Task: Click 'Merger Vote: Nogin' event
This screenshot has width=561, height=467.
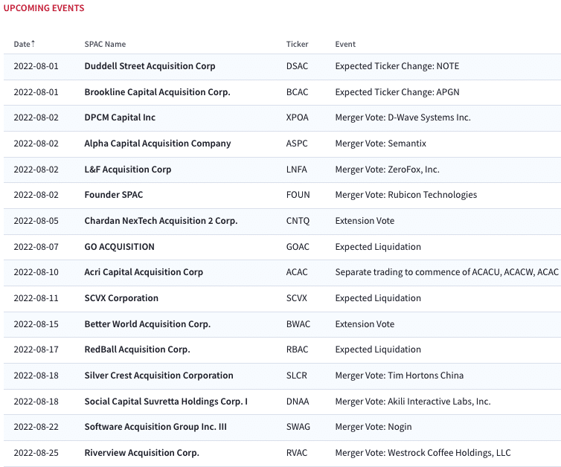Action: (374, 427)
